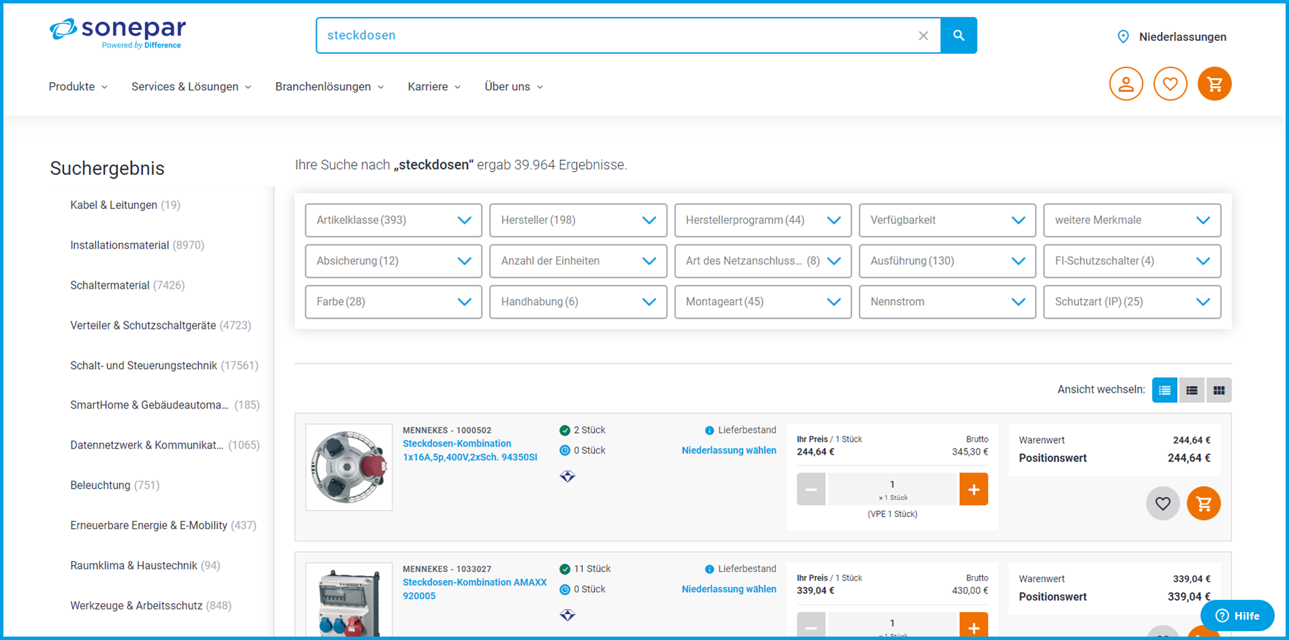Click Niederlassung wählen for 1000502

(729, 450)
